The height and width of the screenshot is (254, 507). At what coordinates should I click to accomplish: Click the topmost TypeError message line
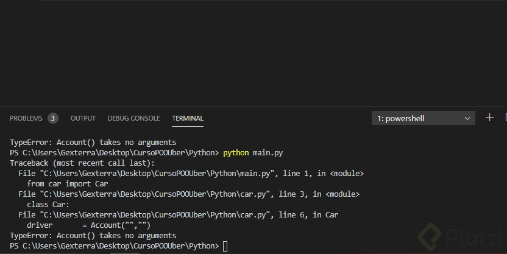pyautogui.click(x=93, y=143)
